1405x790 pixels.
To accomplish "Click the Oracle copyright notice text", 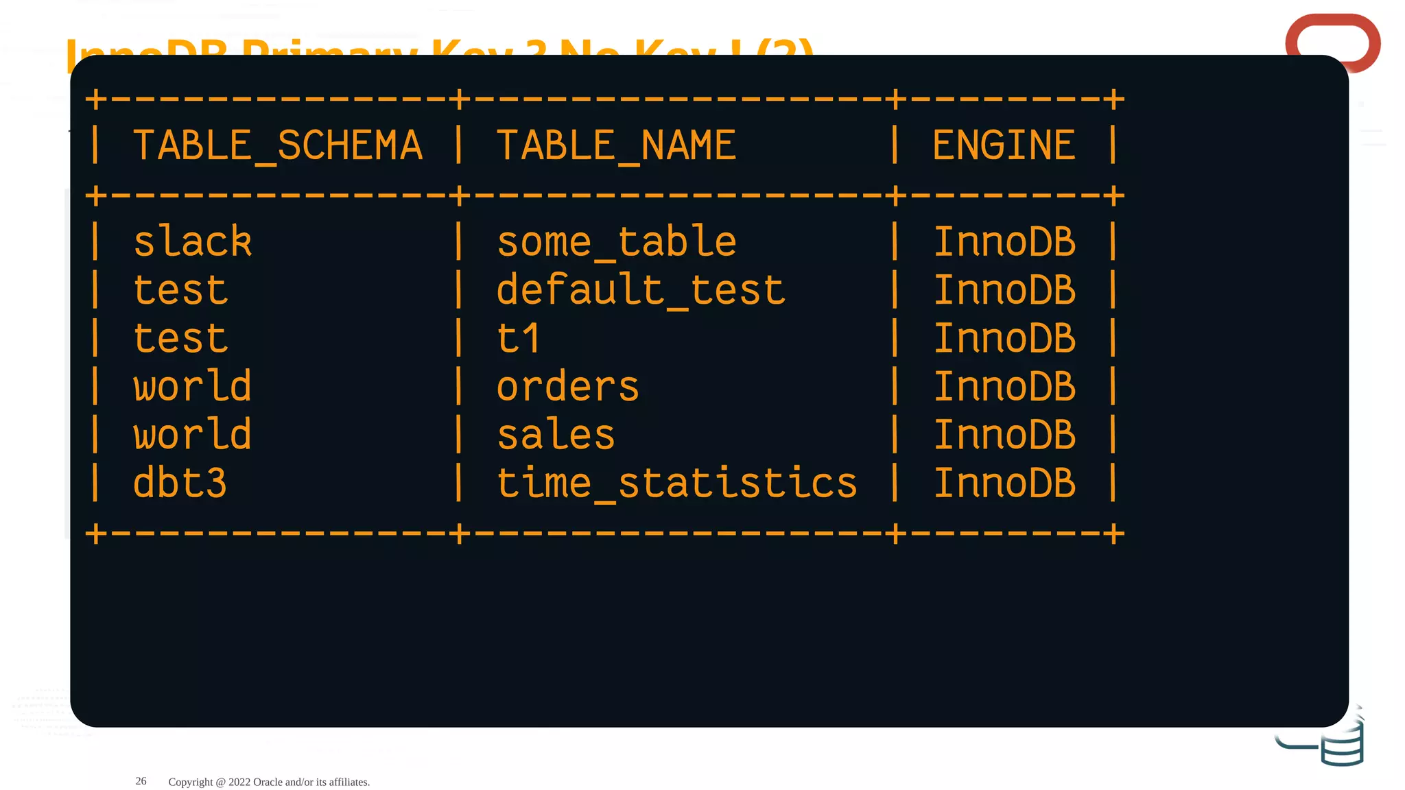I will pyautogui.click(x=269, y=782).
